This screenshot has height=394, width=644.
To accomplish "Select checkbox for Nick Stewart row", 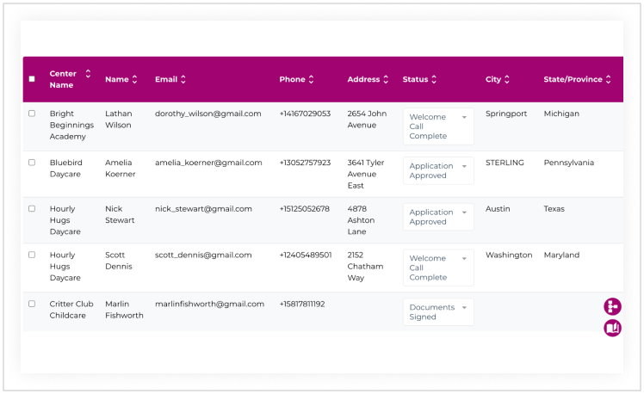I will (x=32, y=208).
